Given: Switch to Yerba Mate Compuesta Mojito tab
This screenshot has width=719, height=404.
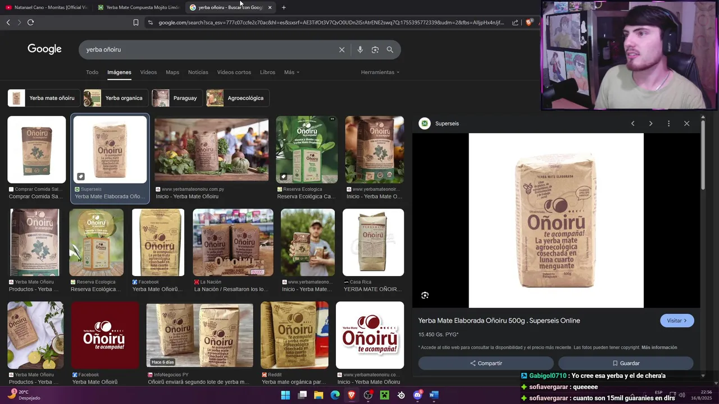Looking at the screenshot, I should pos(138,7).
